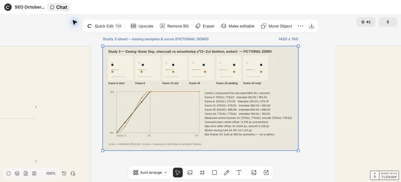
Task: Click Quick Edit in the image toolbar
Action: coord(105,26)
